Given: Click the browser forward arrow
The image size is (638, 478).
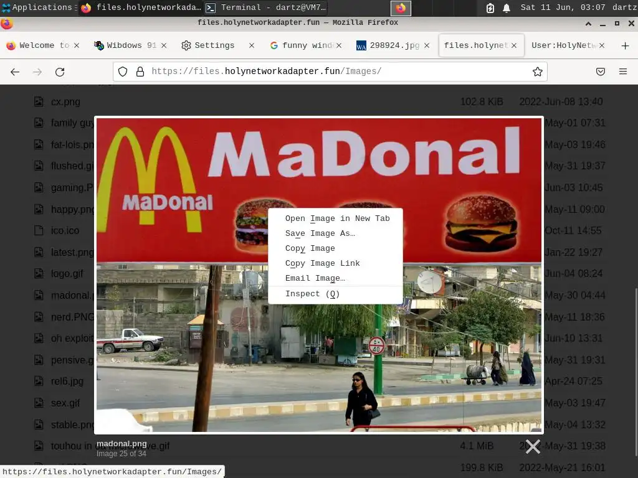Looking at the screenshot, I should (x=37, y=72).
